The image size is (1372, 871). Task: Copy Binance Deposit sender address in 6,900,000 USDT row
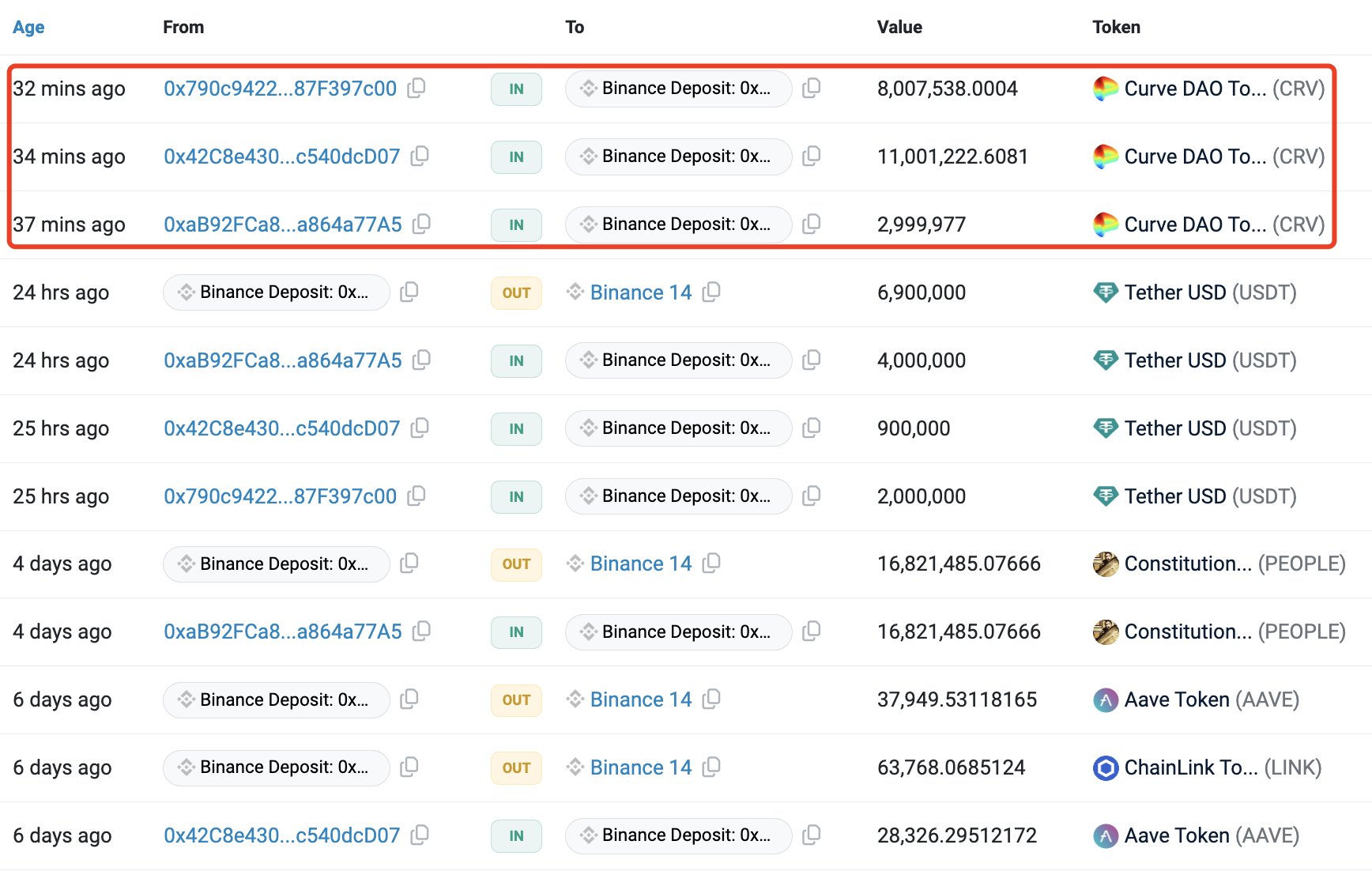[x=409, y=292]
